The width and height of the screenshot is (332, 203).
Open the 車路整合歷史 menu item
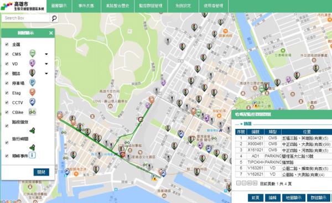[117, 6]
